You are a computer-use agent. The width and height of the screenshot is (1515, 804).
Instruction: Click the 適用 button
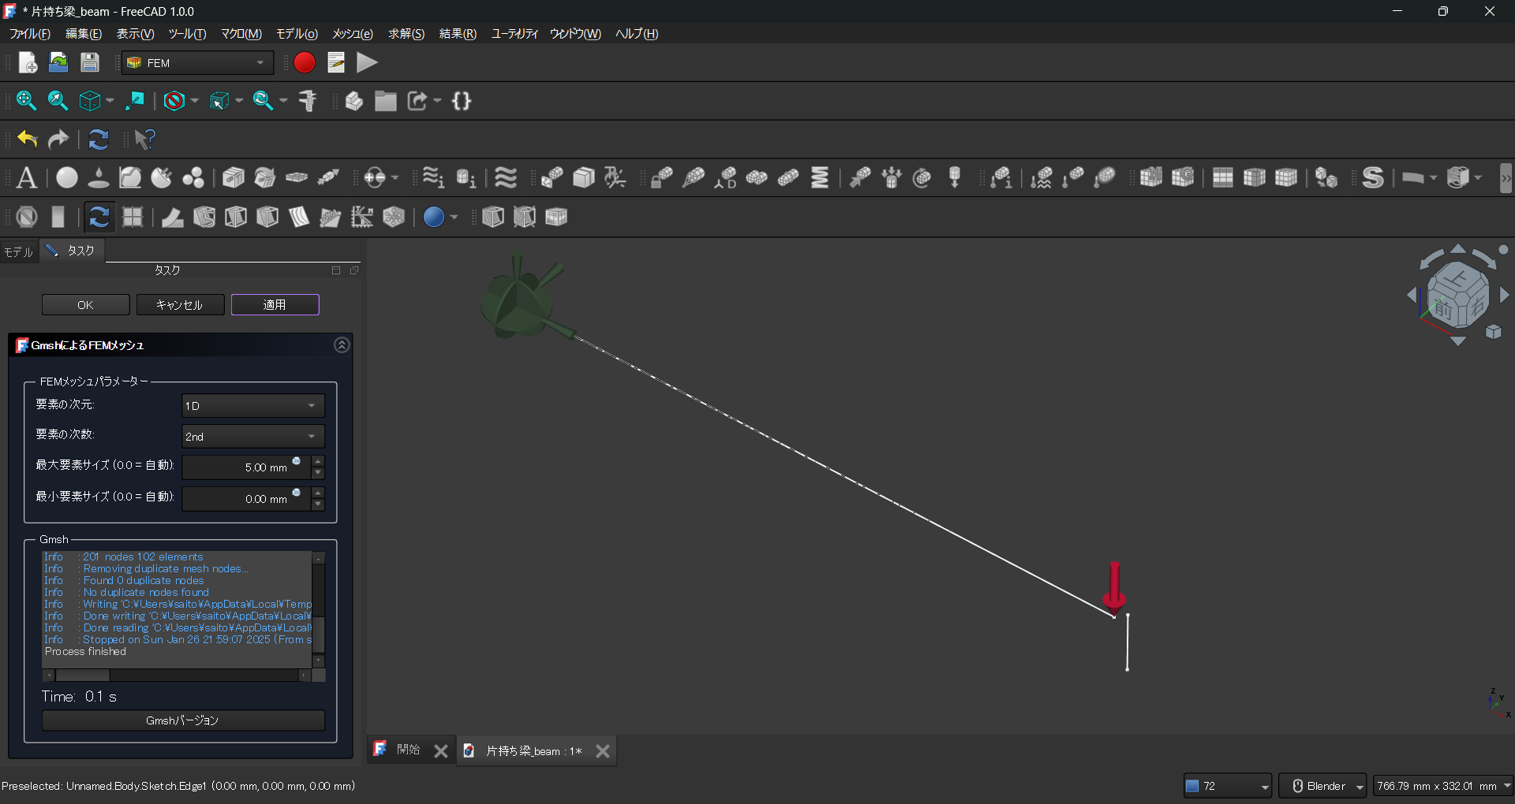tap(275, 305)
